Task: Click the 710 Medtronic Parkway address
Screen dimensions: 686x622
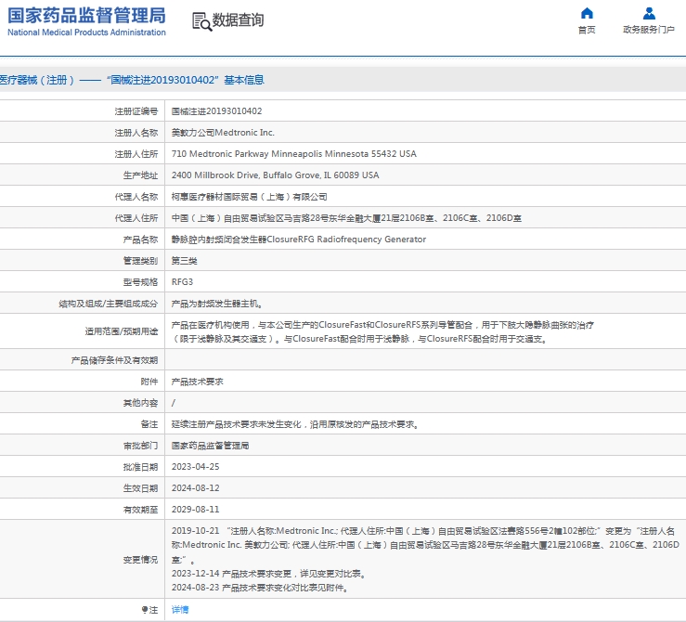Action: coord(294,154)
